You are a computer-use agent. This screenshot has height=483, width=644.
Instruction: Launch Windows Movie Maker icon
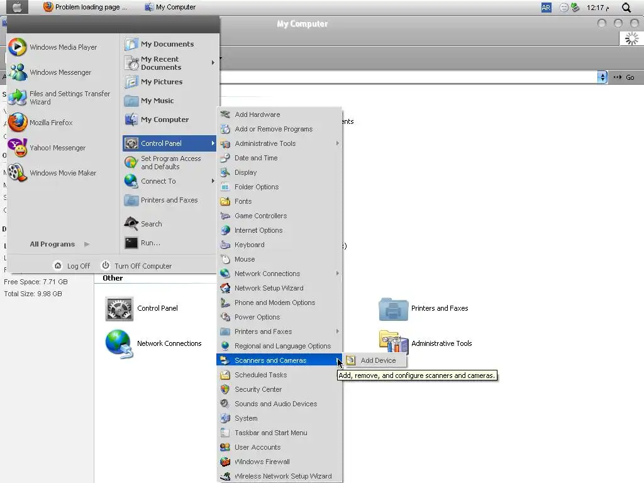tap(18, 173)
